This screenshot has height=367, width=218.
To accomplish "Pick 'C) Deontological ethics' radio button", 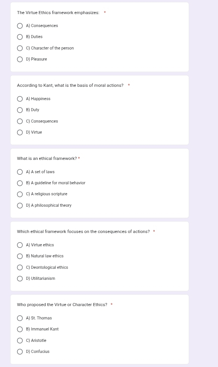I will 20,268.
